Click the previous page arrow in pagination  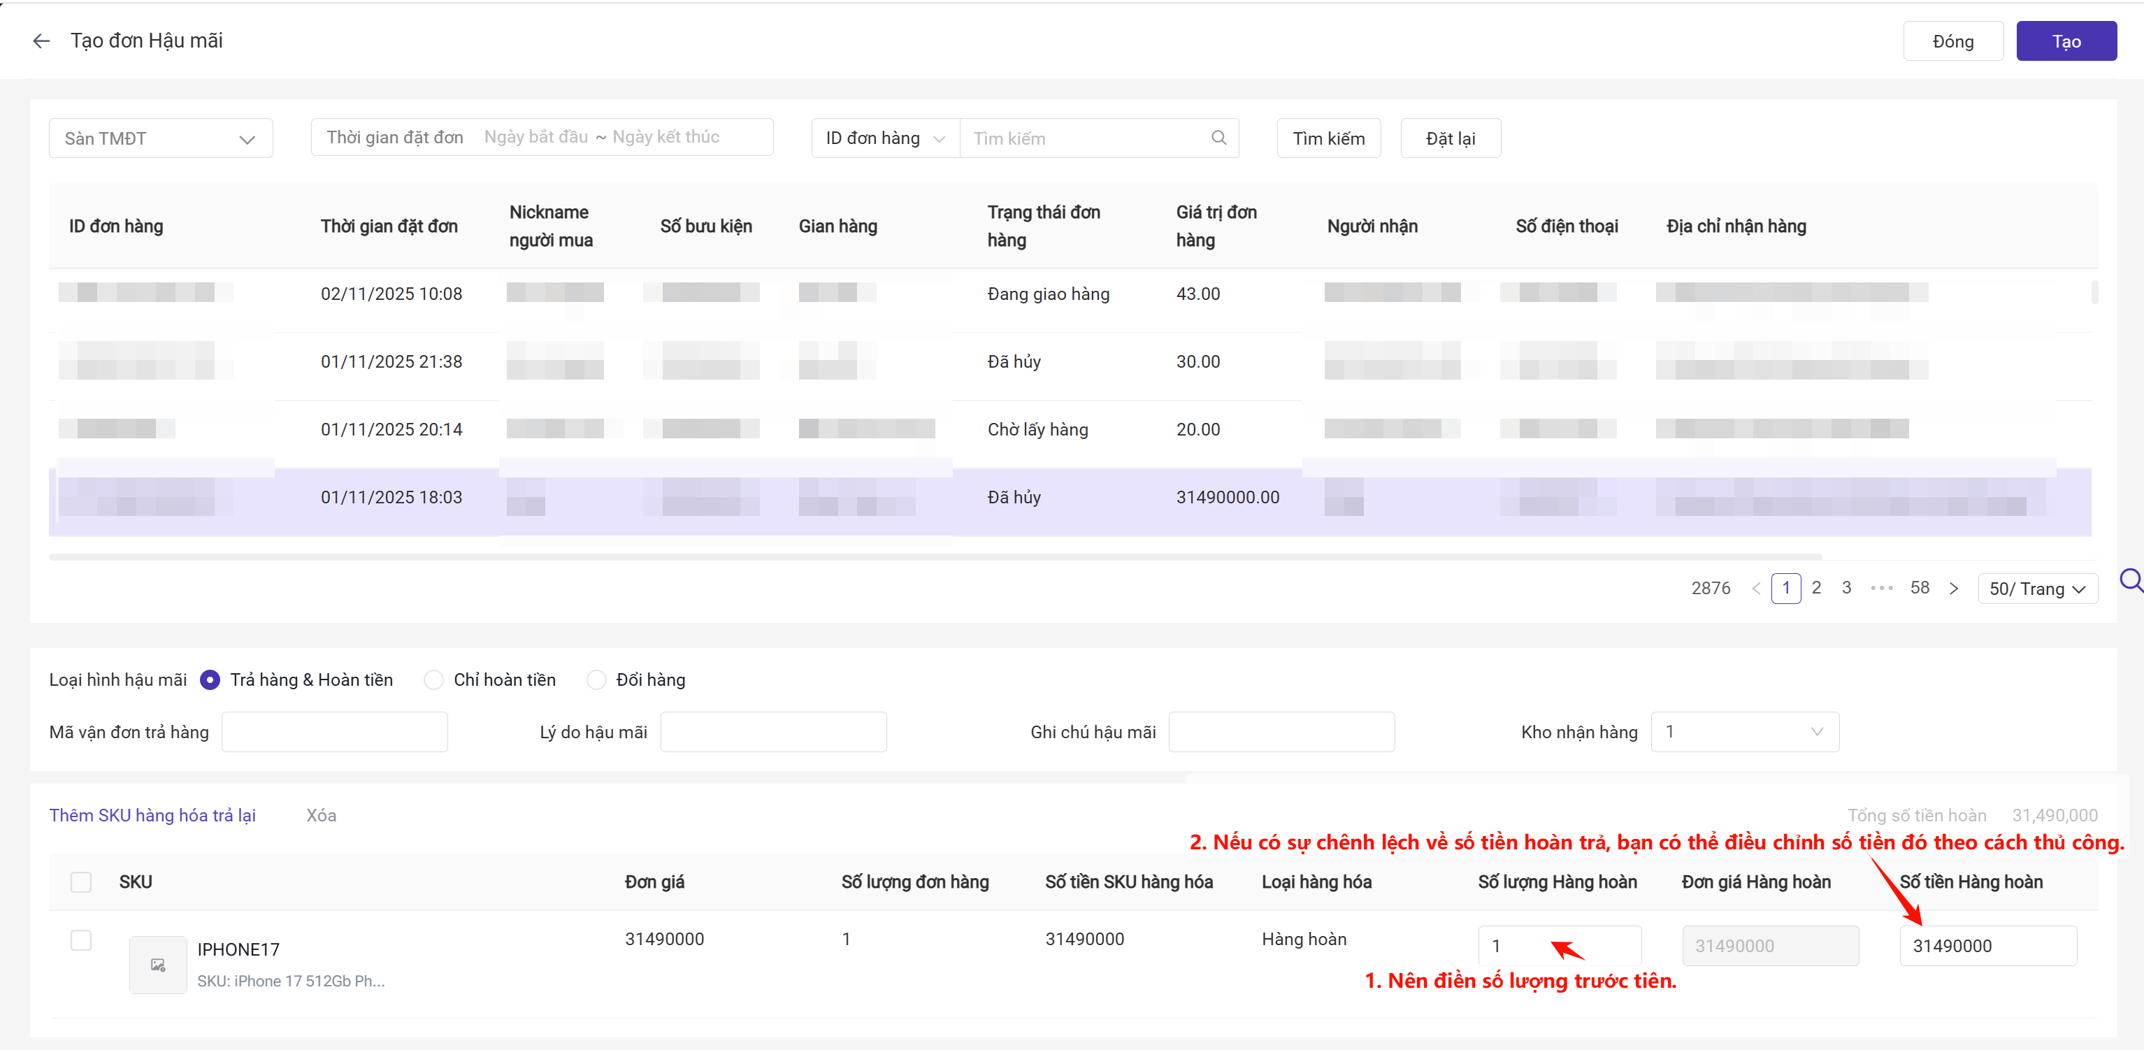tap(1755, 588)
